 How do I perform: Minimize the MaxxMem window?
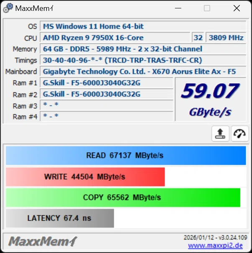click(178, 8)
